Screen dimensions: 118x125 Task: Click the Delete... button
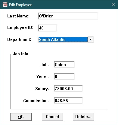pos(83,117)
